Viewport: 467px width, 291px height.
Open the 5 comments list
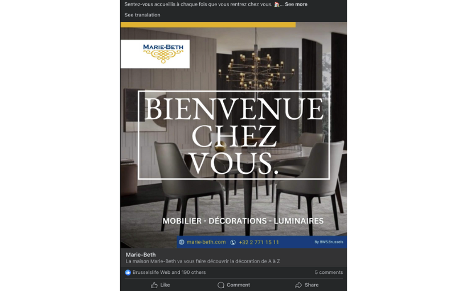tap(329, 272)
